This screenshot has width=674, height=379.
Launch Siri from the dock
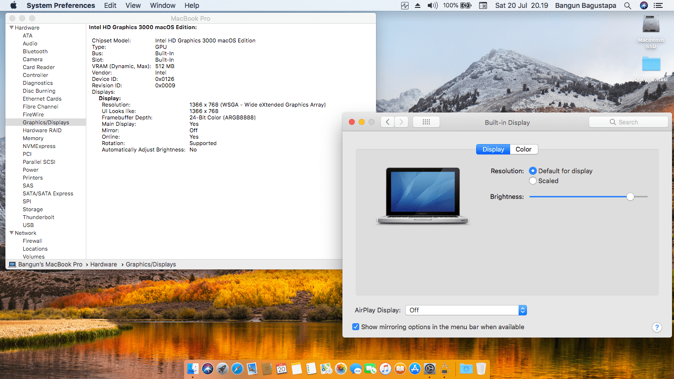point(208,368)
